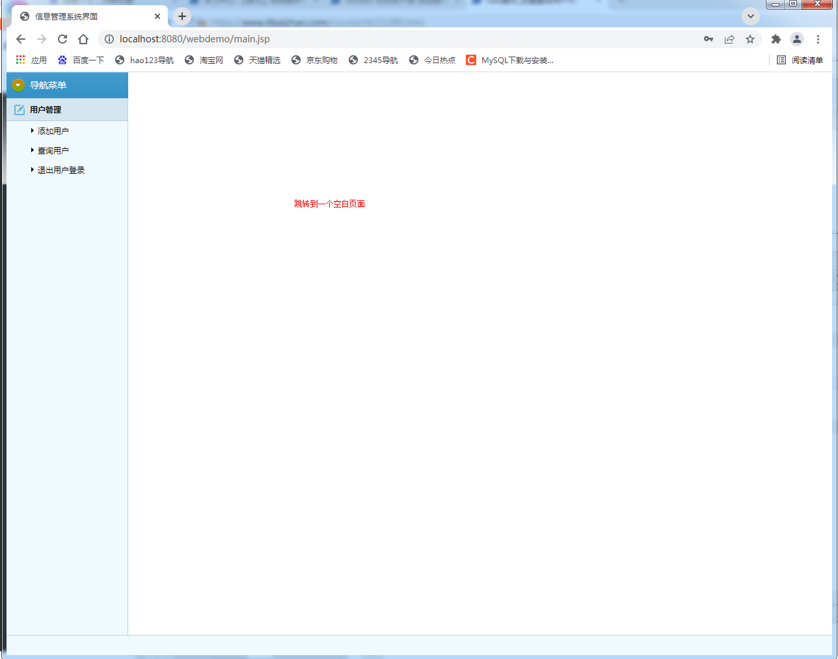The width and height of the screenshot is (838, 659).
Task: Open the 百度一下 bookmark
Action: pyautogui.click(x=81, y=60)
